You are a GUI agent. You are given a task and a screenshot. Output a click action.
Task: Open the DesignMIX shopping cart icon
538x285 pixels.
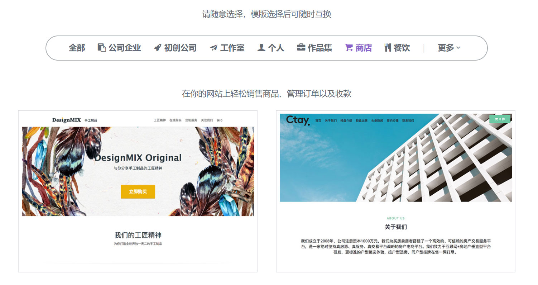[218, 120]
